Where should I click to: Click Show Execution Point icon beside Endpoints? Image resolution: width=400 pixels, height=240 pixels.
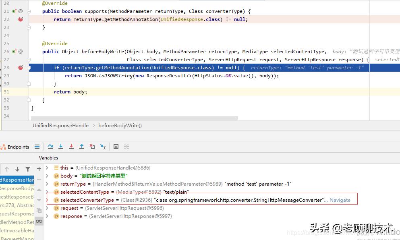pos(37,147)
